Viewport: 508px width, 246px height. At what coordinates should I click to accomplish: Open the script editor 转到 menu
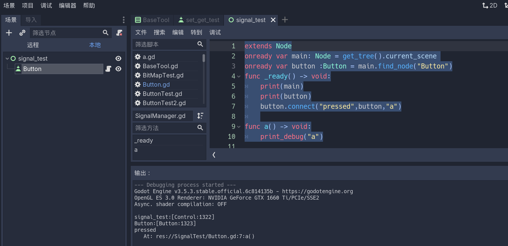tap(196, 32)
